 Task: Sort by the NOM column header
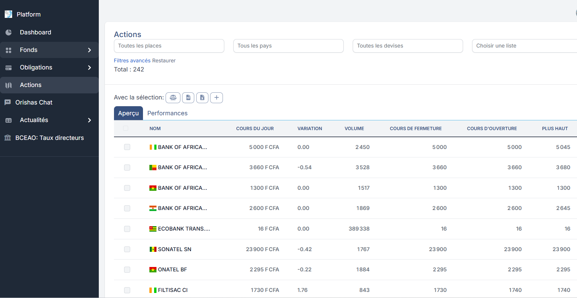[x=155, y=129]
